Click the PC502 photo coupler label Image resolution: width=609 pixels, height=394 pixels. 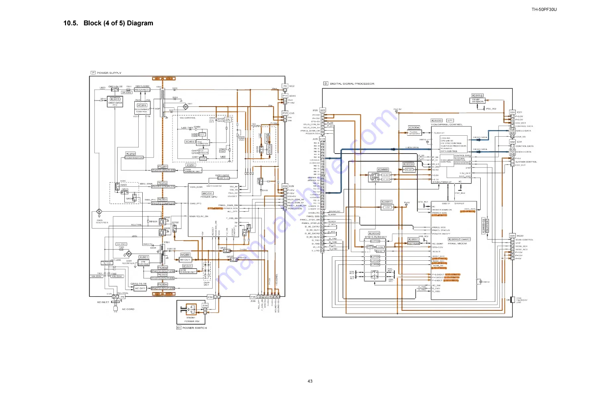[163, 267]
